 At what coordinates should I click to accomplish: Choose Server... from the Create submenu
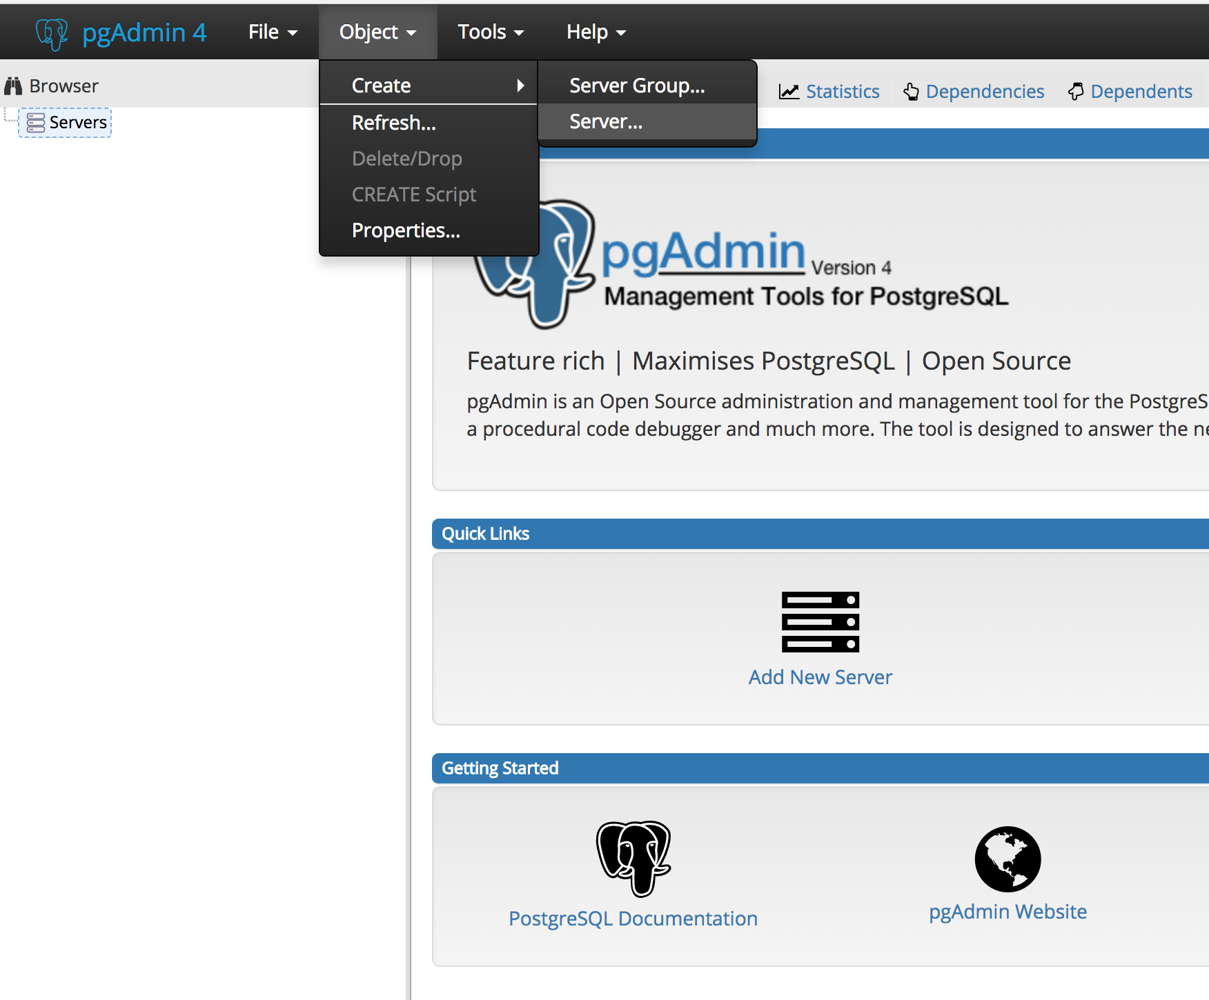[x=606, y=122]
